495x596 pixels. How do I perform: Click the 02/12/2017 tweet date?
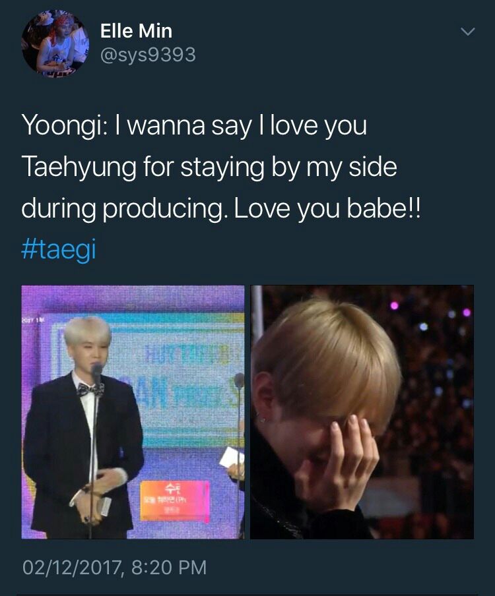point(71,568)
